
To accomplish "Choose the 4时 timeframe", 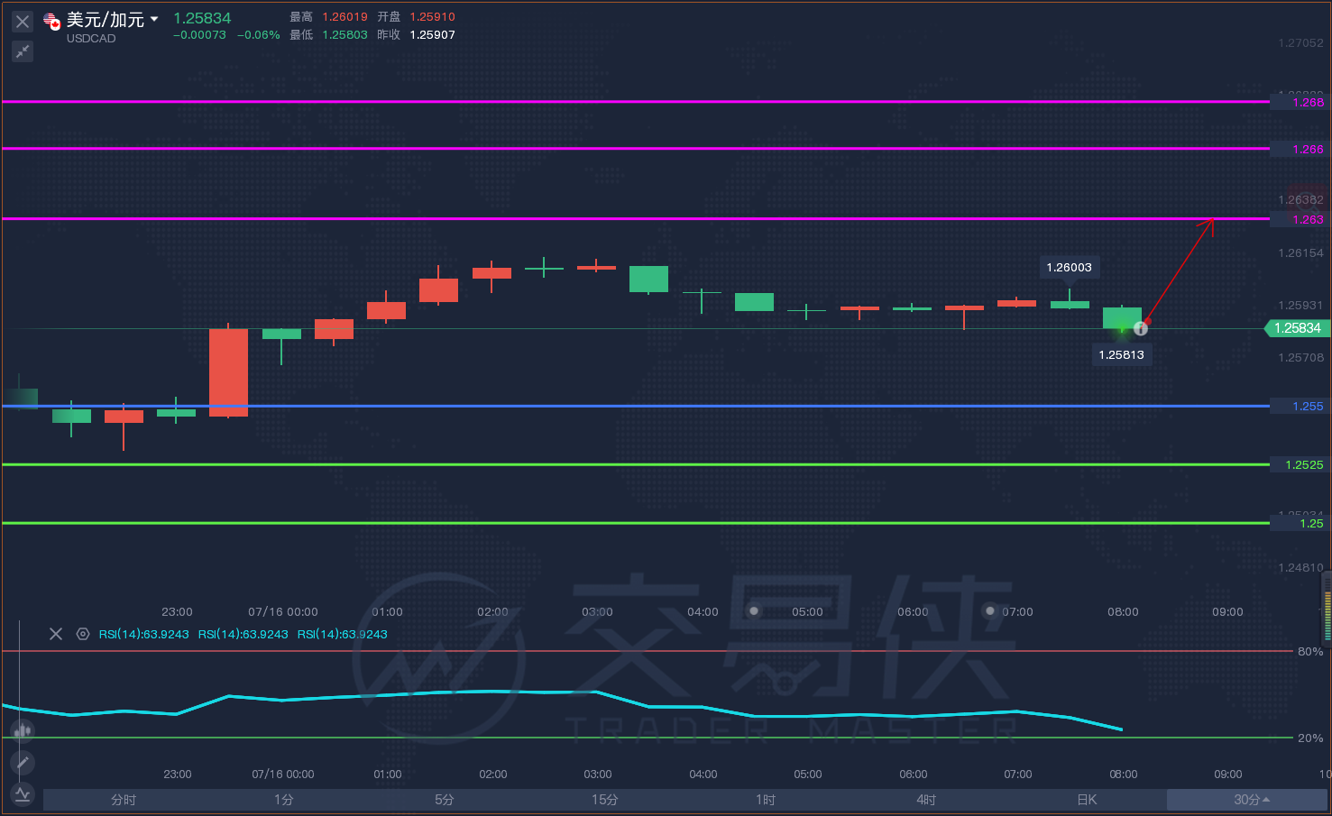I will click(x=926, y=800).
